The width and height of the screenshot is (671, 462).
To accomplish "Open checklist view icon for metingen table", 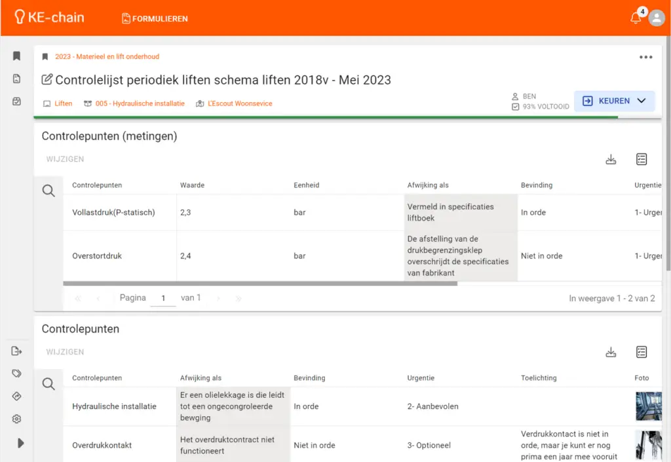I will pos(642,159).
